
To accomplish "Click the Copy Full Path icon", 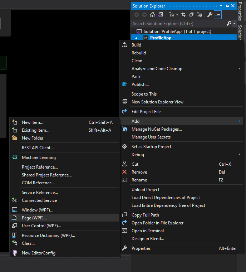I will click(x=124, y=215).
